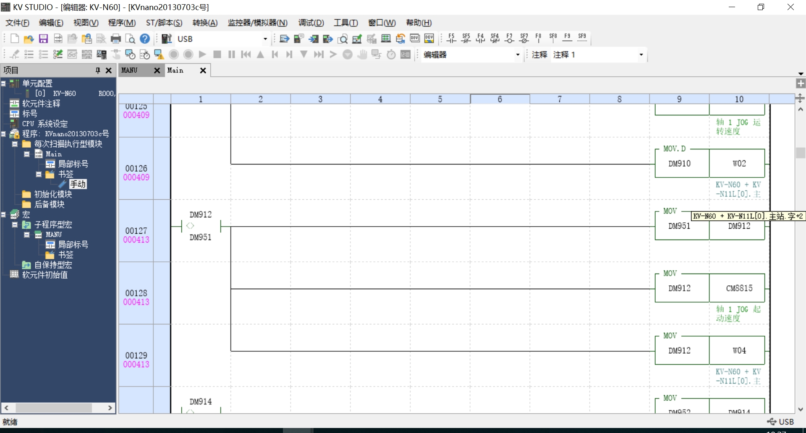Screen dimensions: 806x433
Task: Click ladder editor vertical scrollbar thumb
Action: pos(801,153)
